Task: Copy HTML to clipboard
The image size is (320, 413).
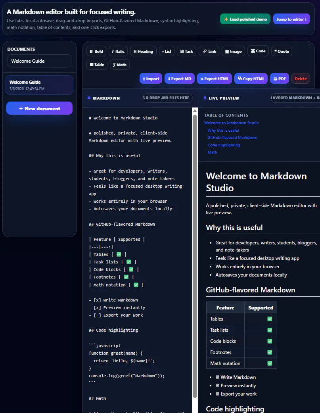Action: pyautogui.click(x=251, y=79)
